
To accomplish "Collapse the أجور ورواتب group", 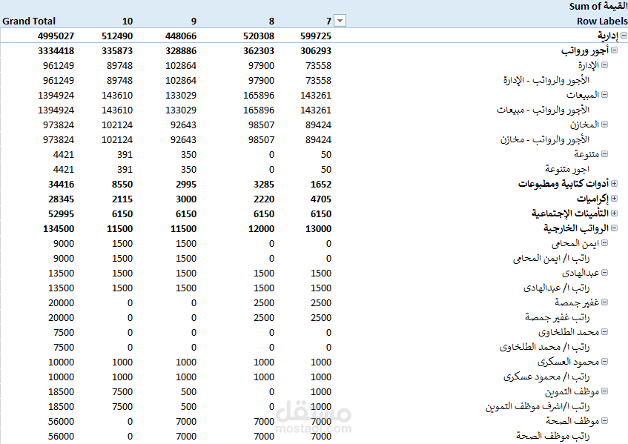I will pyautogui.click(x=614, y=50).
